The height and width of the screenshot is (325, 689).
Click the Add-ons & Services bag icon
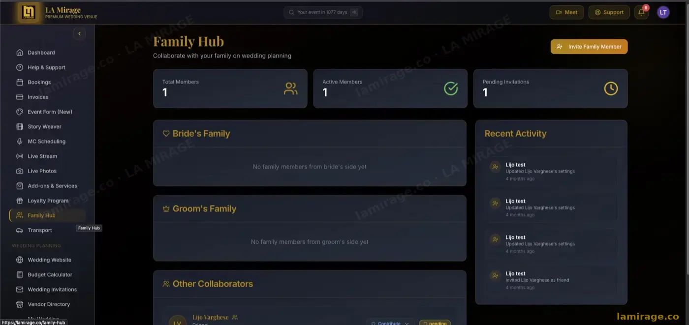click(20, 186)
